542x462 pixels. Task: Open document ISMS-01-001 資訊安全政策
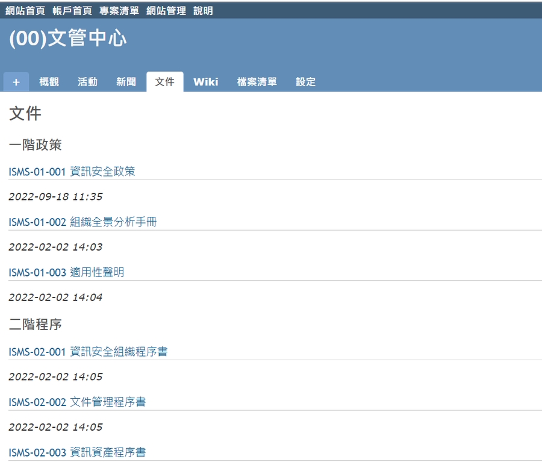point(72,172)
